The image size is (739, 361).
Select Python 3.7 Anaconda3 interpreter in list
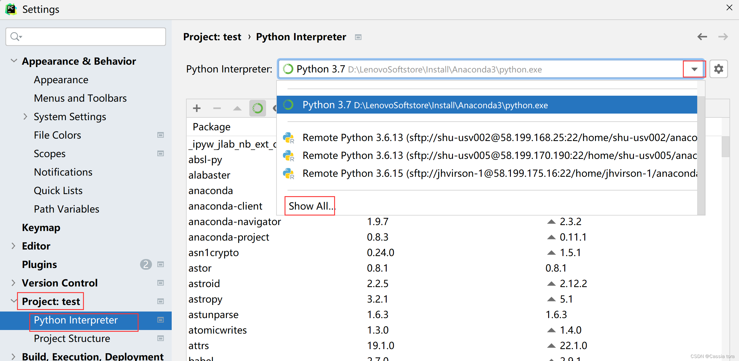coord(487,105)
